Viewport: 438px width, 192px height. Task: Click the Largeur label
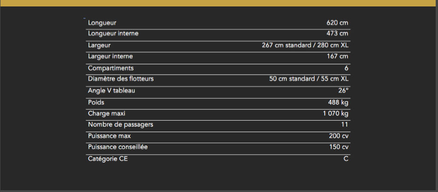[99, 45]
